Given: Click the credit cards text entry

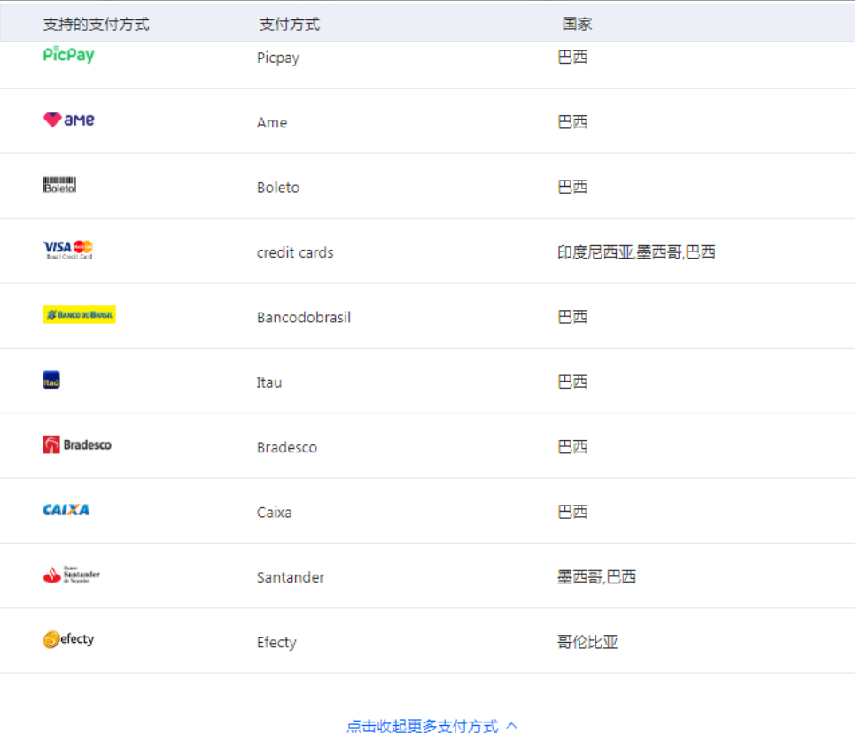Looking at the screenshot, I should pos(295,252).
